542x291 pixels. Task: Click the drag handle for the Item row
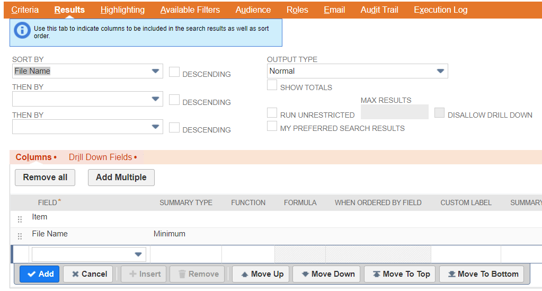click(x=20, y=219)
